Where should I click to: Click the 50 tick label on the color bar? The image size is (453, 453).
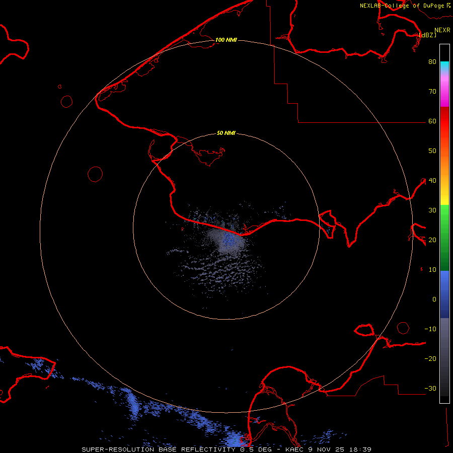coord(432,151)
